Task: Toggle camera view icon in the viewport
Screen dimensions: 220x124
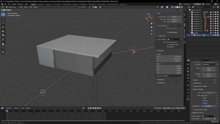Action: coord(151,31)
